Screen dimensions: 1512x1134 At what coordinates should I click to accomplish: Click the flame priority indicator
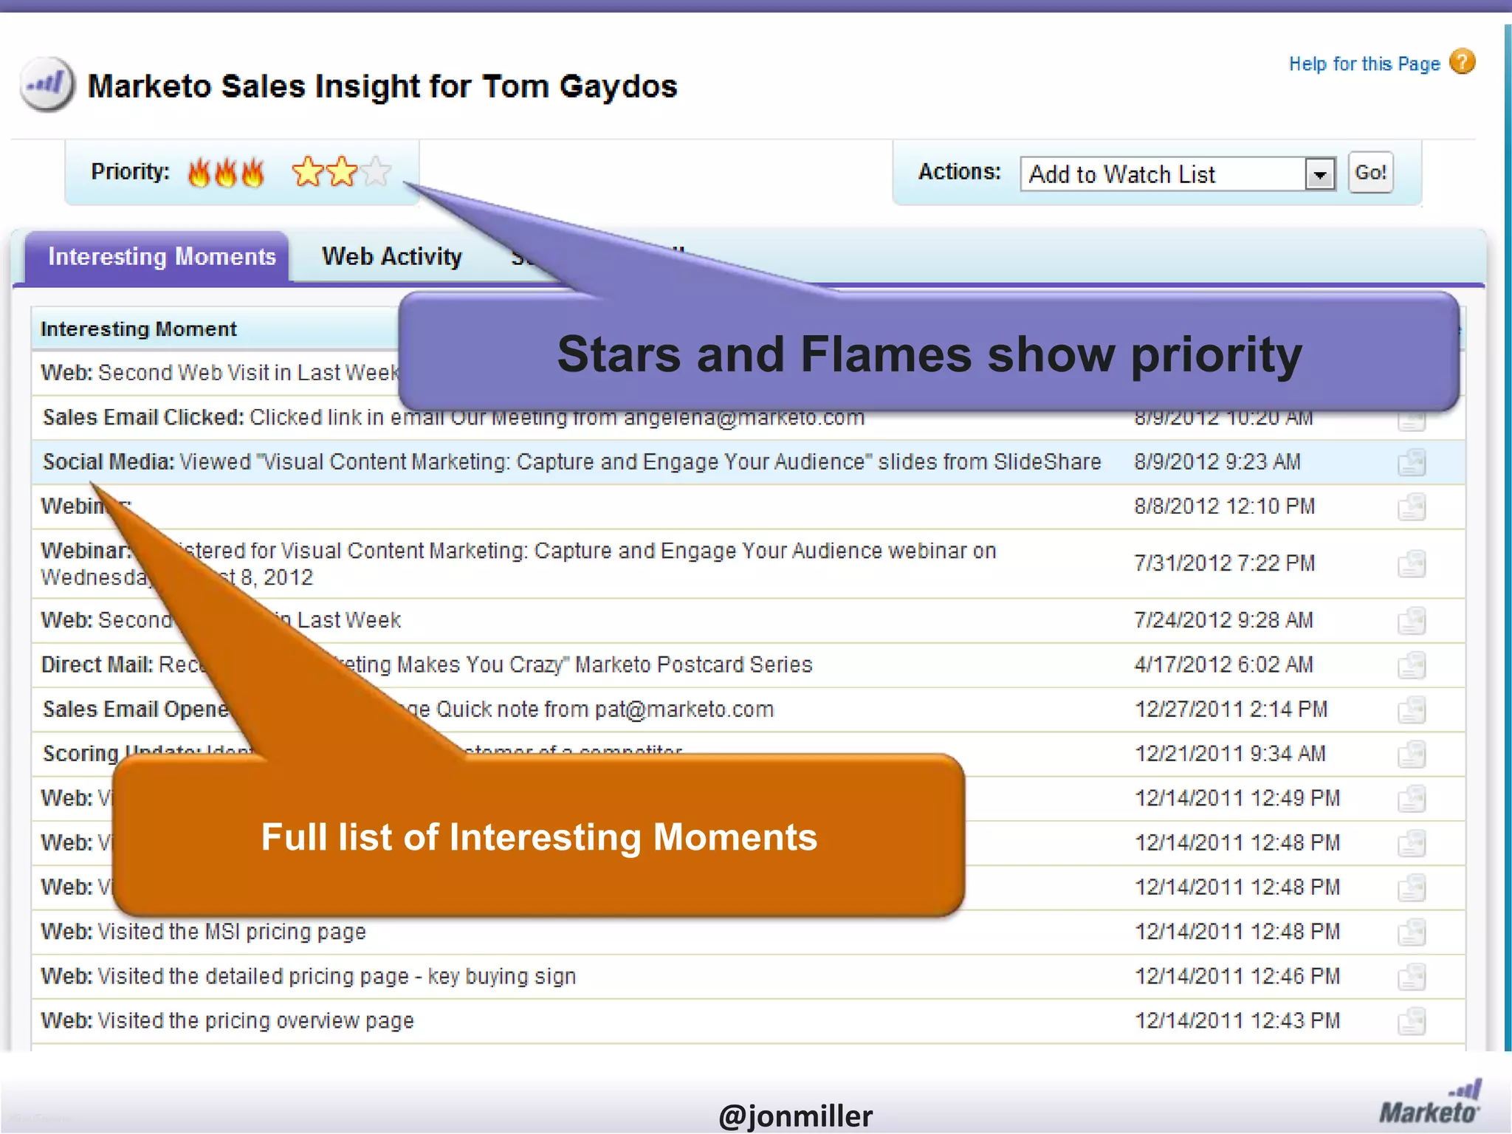(x=226, y=173)
